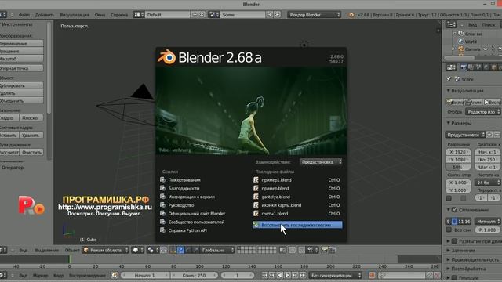Click Восстановить последнюю сессию on splash
The width and height of the screenshot is (502, 282).
coord(297,225)
